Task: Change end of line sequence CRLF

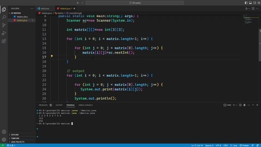Action: click(x=226, y=145)
